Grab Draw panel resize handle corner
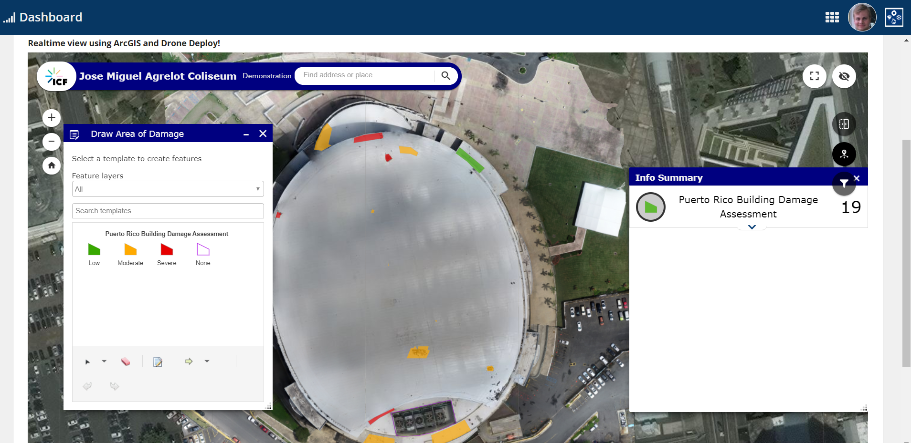 click(x=269, y=406)
